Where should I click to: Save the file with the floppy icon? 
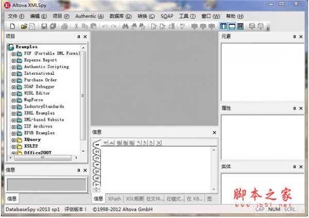44,26
